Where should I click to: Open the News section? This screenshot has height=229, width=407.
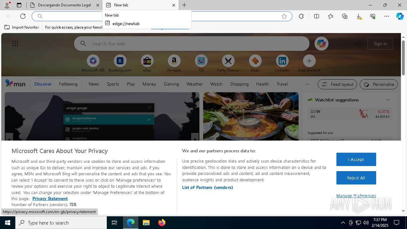(94, 84)
